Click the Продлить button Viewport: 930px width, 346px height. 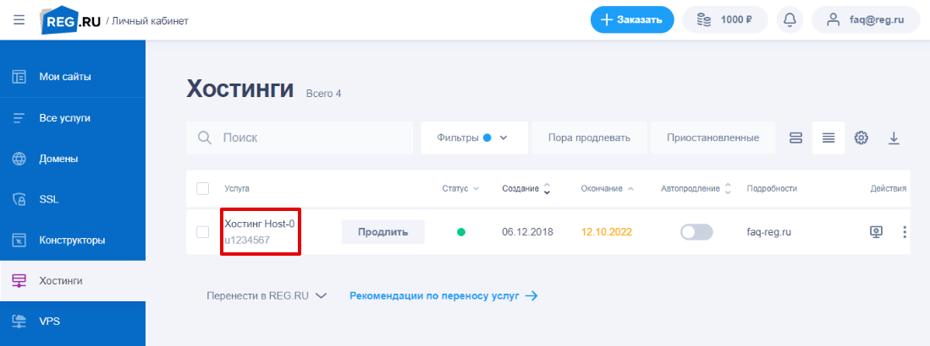pos(382,232)
